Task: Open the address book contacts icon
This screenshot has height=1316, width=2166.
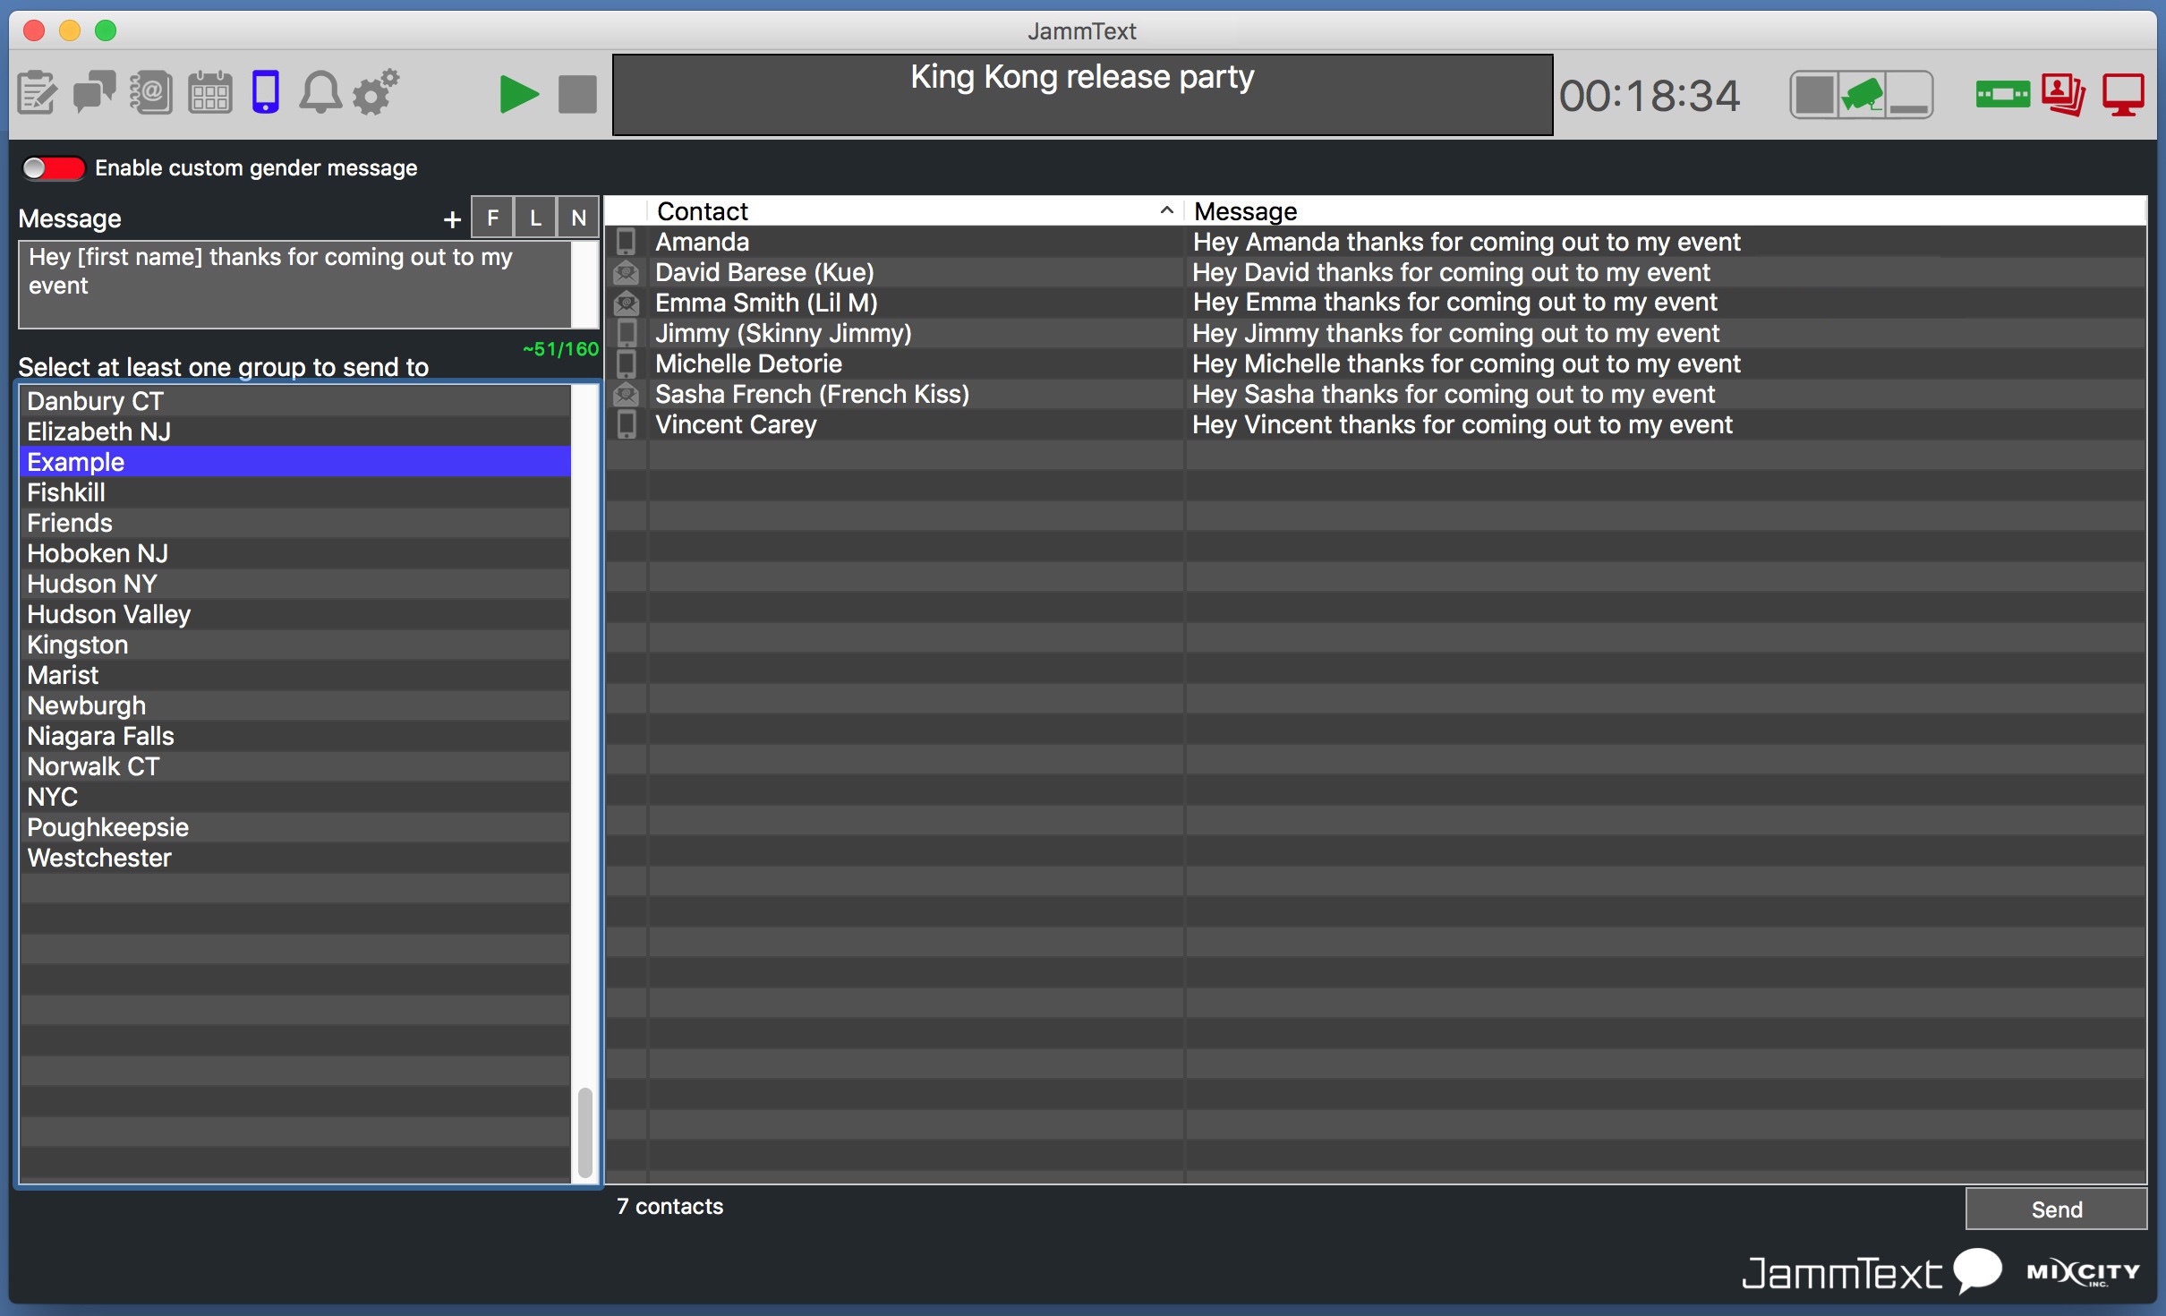Action: (151, 92)
